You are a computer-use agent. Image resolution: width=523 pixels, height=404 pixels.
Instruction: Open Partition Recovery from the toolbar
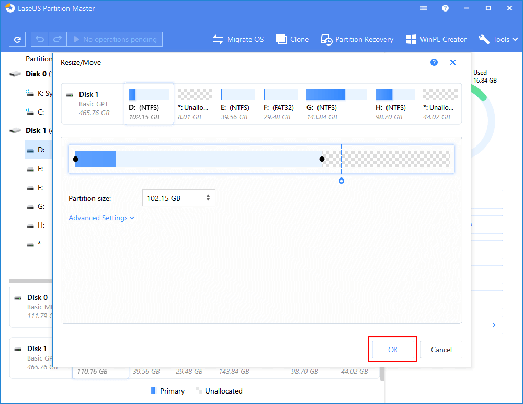357,39
